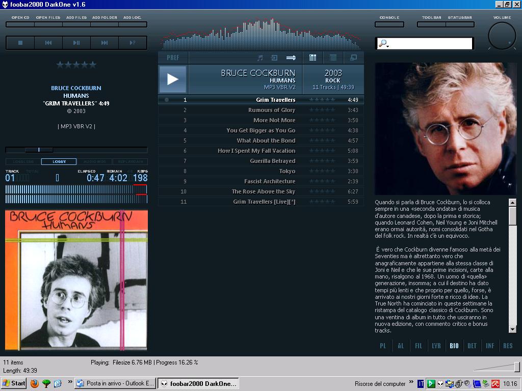Skip to the next track
The width and height of the screenshot is (522, 391).
104,43
